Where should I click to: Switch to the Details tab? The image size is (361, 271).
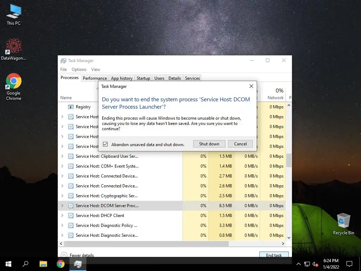175,78
